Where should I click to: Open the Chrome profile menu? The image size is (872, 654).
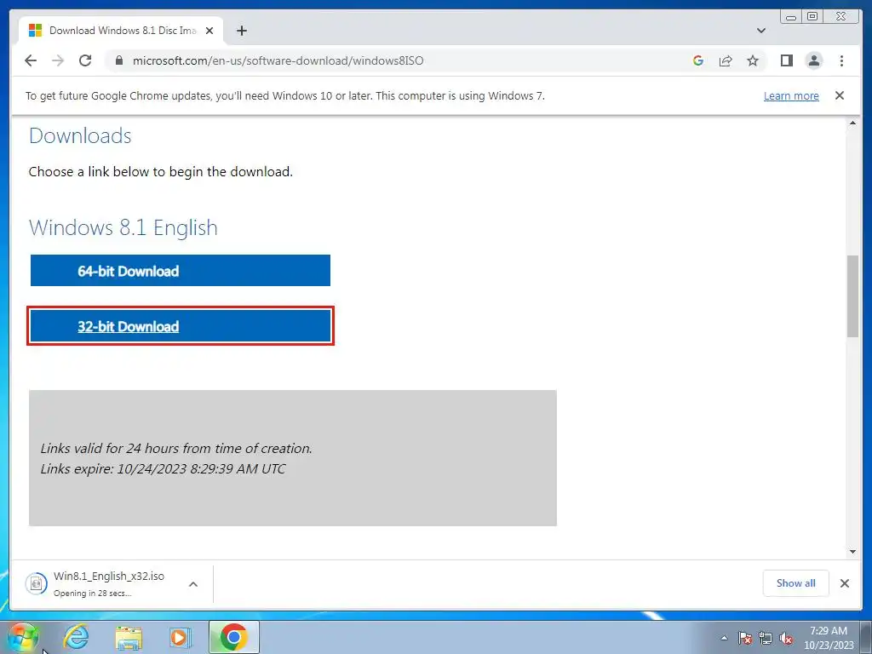(x=813, y=60)
